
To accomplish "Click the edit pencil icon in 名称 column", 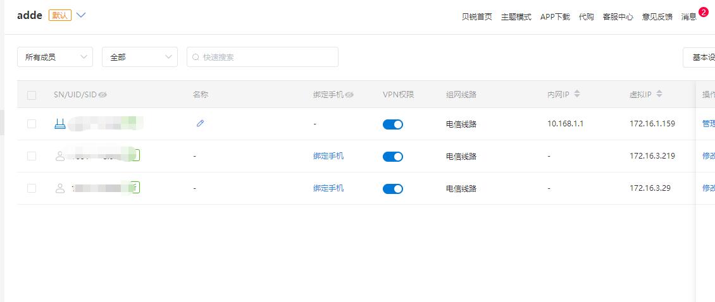I will [x=200, y=123].
